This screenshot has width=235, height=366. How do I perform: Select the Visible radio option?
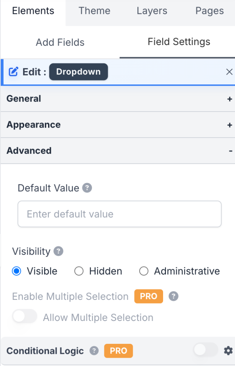pos(16,271)
